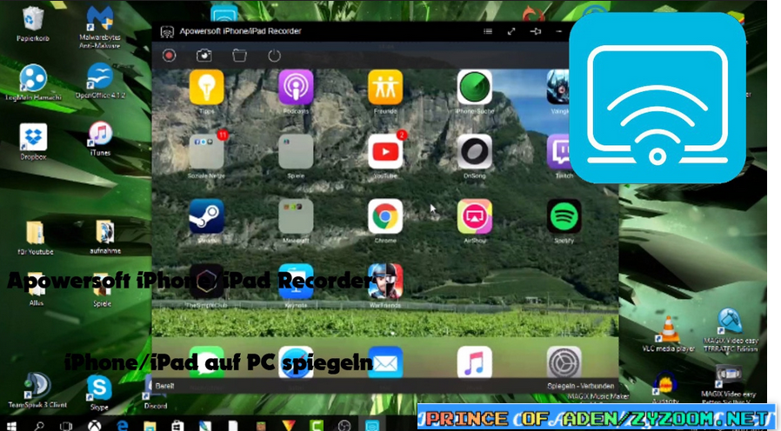Take a screenshot with the camera icon
Image resolution: width=781 pixels, height=431 pixels.
tap(204, 56)
